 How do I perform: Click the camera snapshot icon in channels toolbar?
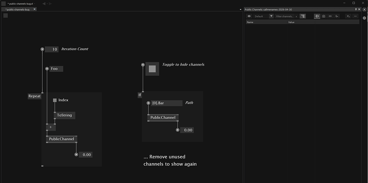(324, 16)
